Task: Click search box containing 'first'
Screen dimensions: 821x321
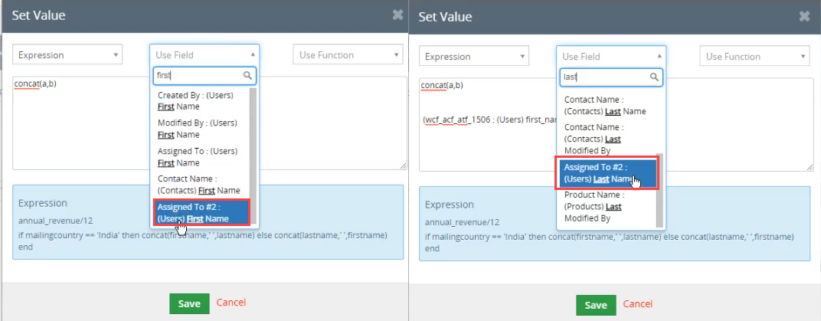Action: click(x=204, y=76)
